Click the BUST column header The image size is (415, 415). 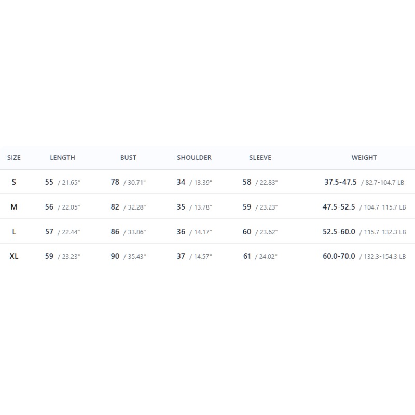point(128,158)
